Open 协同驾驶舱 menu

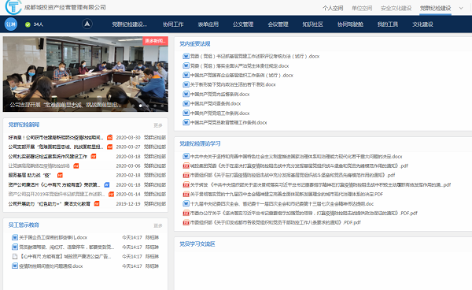tap(350, 24)
